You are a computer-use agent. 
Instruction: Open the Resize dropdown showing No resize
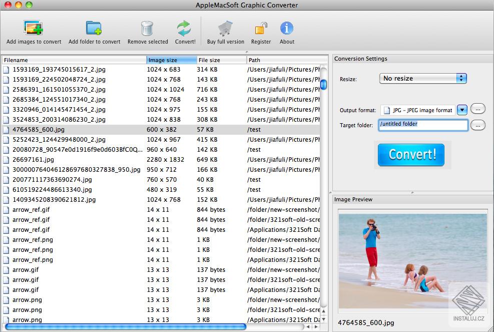tap(422, 78)
